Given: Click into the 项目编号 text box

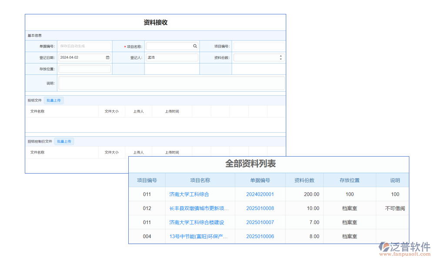Looking at the screenshot, I should pos(259,46).
